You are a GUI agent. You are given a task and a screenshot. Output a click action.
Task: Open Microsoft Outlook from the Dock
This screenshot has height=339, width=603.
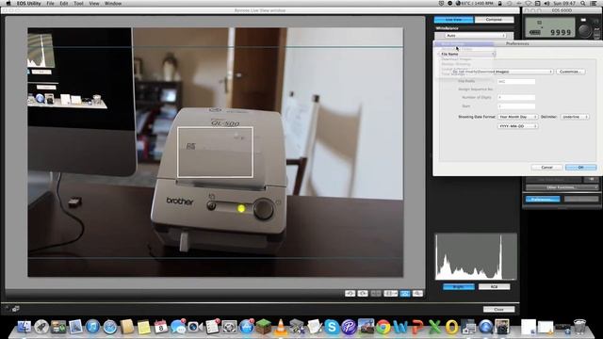tap(451, 327)
